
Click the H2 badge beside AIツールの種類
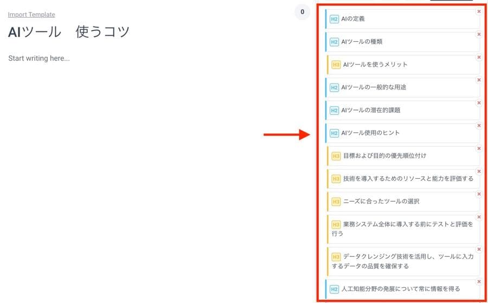[x=334, y=42]
